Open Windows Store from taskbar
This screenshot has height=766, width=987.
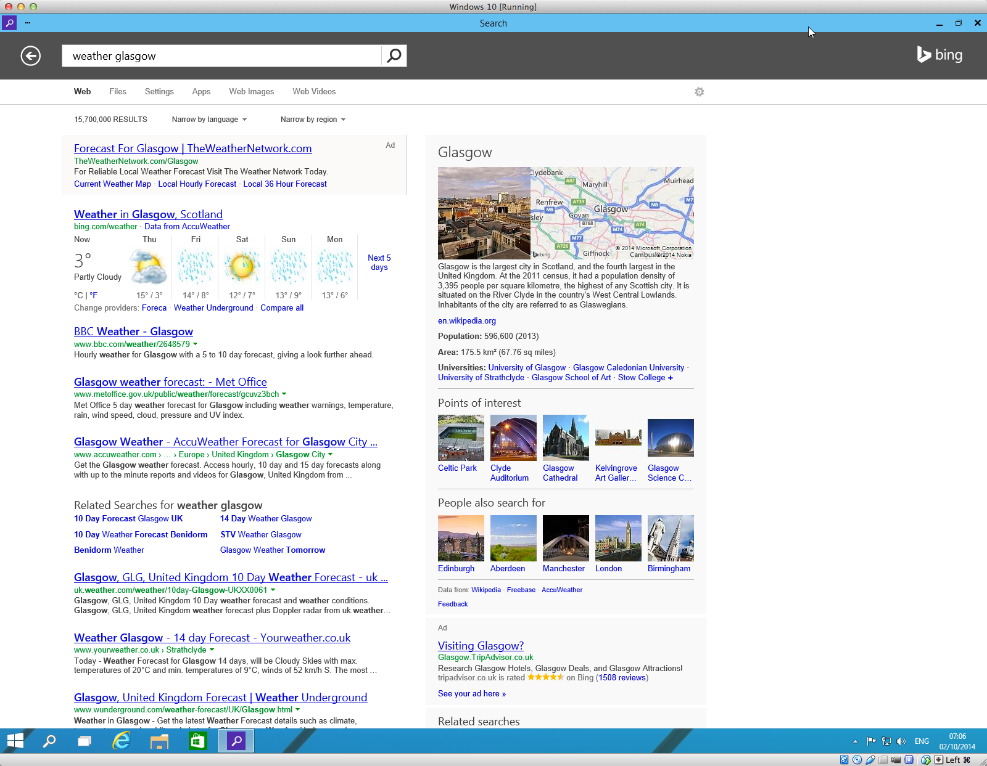(x=197, y=741)
